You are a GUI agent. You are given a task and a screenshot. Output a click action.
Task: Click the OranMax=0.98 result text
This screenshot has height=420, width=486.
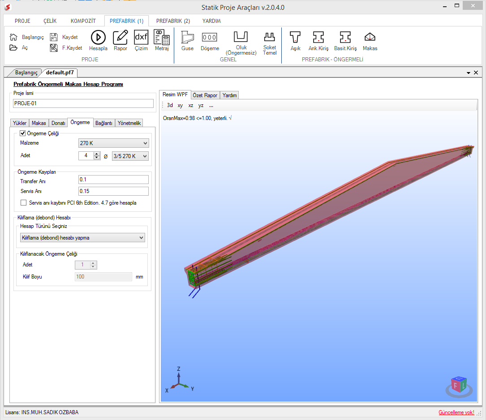(198, 118)
